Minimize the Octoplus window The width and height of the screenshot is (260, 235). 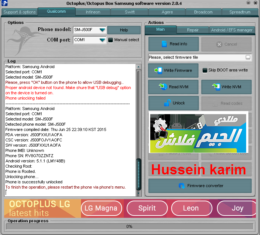248,3
